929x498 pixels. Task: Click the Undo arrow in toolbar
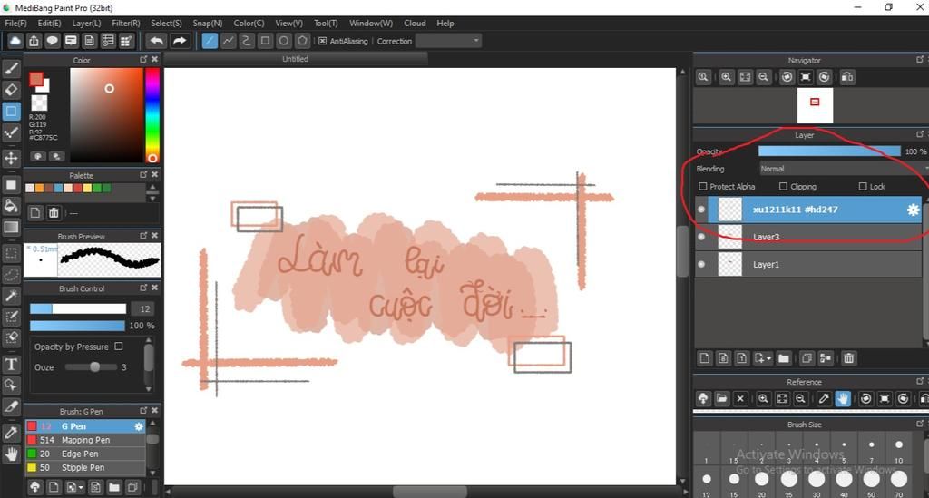[156, 41]
